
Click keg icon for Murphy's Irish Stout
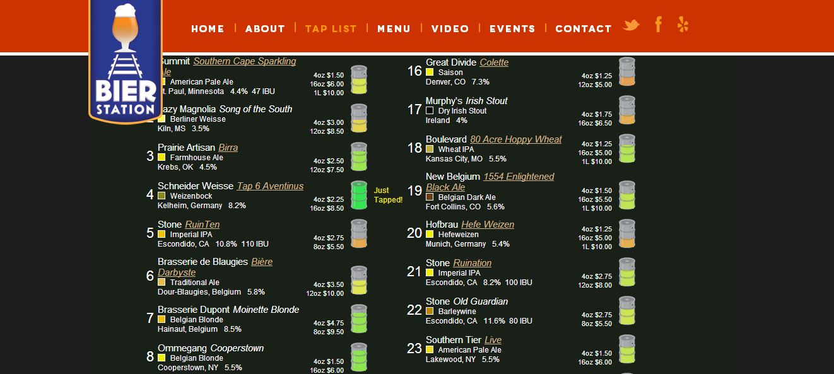(627, 110)
